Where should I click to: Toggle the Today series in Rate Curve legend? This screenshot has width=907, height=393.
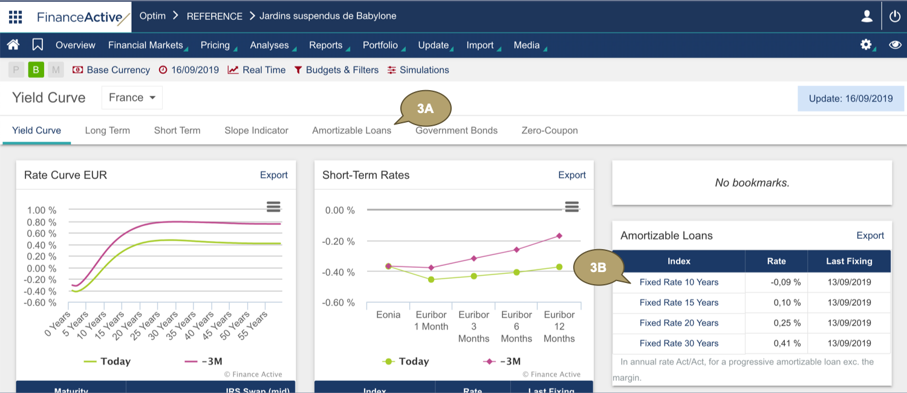point(107,362)
